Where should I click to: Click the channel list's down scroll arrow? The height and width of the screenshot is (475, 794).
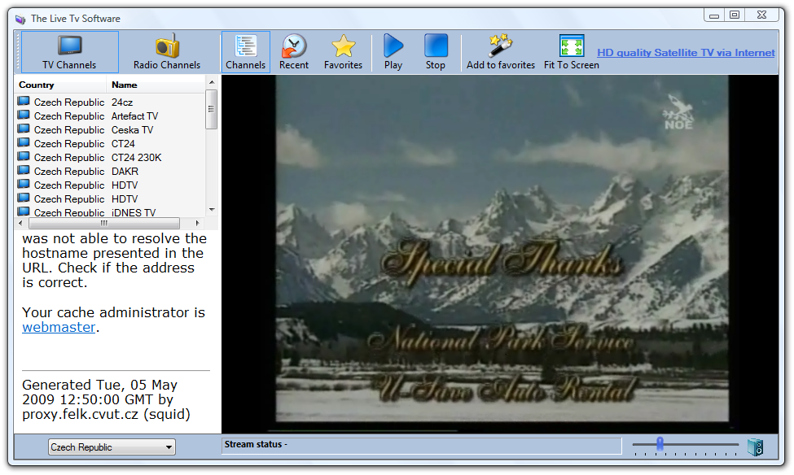tap(212, 209)
